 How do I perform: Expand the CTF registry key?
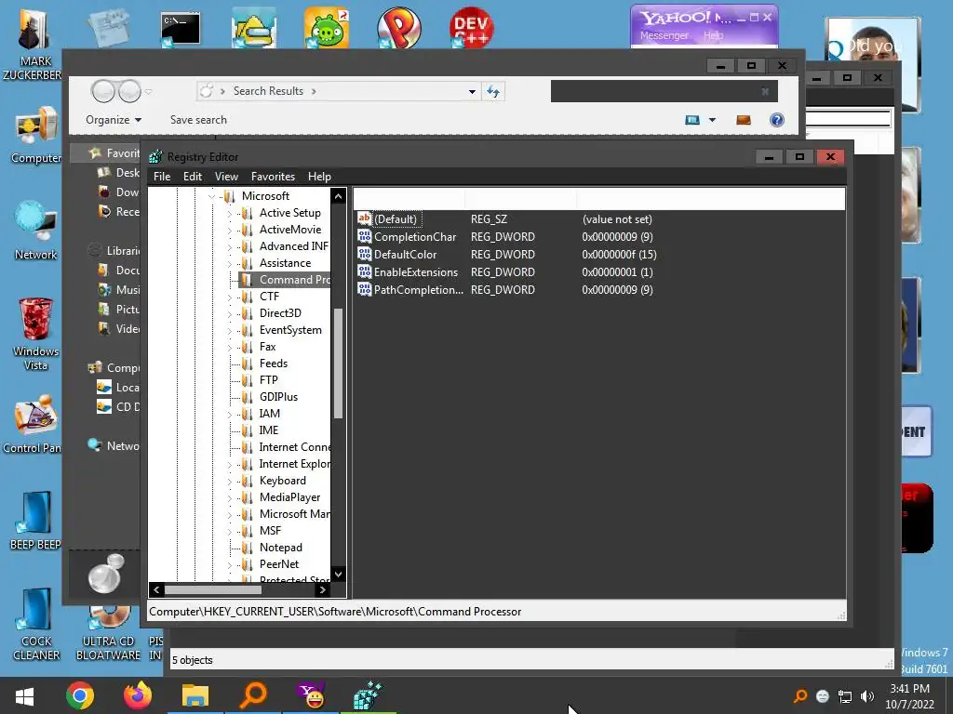click(229, 297)
